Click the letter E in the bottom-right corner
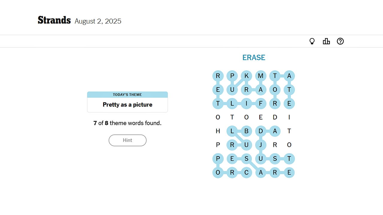Screen dimensions: 383x215 tap(289, 173)
